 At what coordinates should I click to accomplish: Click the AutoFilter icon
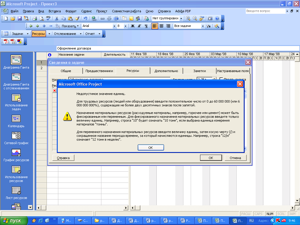pyautogui.click(x=208, y=26)
